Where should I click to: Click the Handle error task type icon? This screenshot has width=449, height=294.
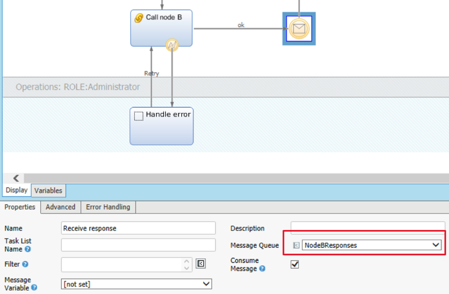(138, 116)
